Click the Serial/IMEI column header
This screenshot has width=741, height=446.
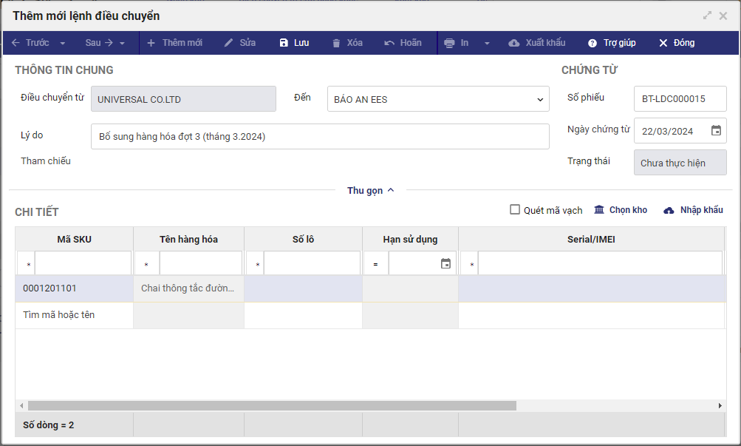click(591, 240)
